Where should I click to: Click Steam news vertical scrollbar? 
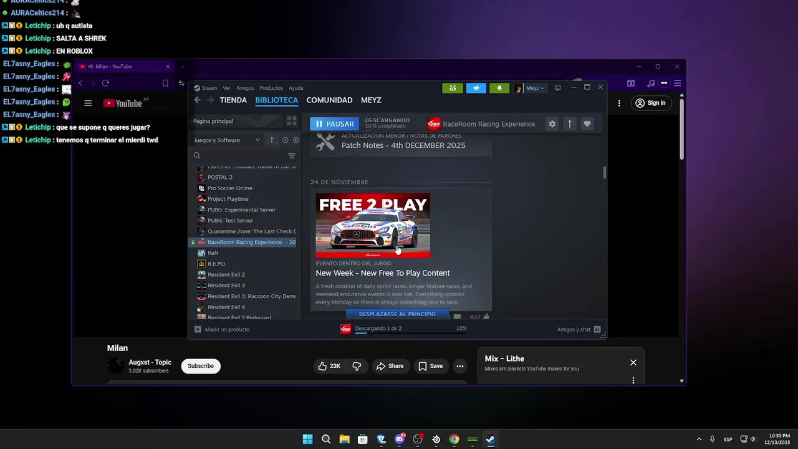pos(604,173)
